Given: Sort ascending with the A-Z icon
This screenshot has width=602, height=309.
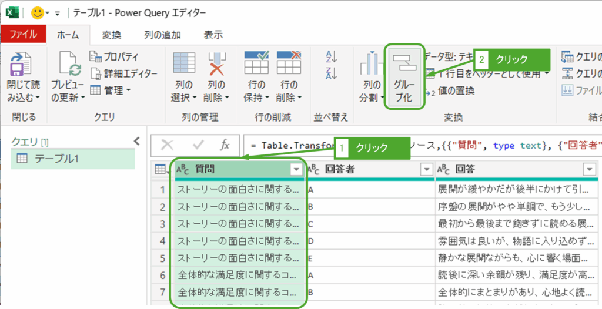Looking at the screenshot, I should click(x=331, y=58).
